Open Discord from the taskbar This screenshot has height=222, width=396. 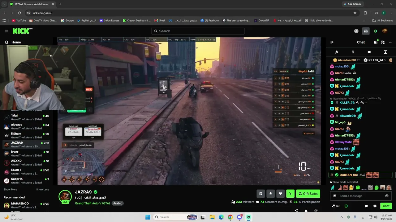click(x=239, y=217)
